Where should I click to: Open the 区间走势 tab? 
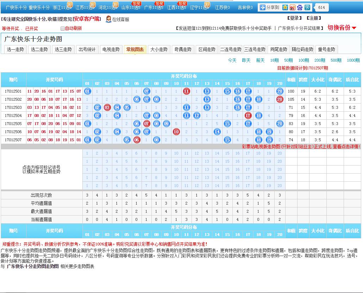pos(207,49)
